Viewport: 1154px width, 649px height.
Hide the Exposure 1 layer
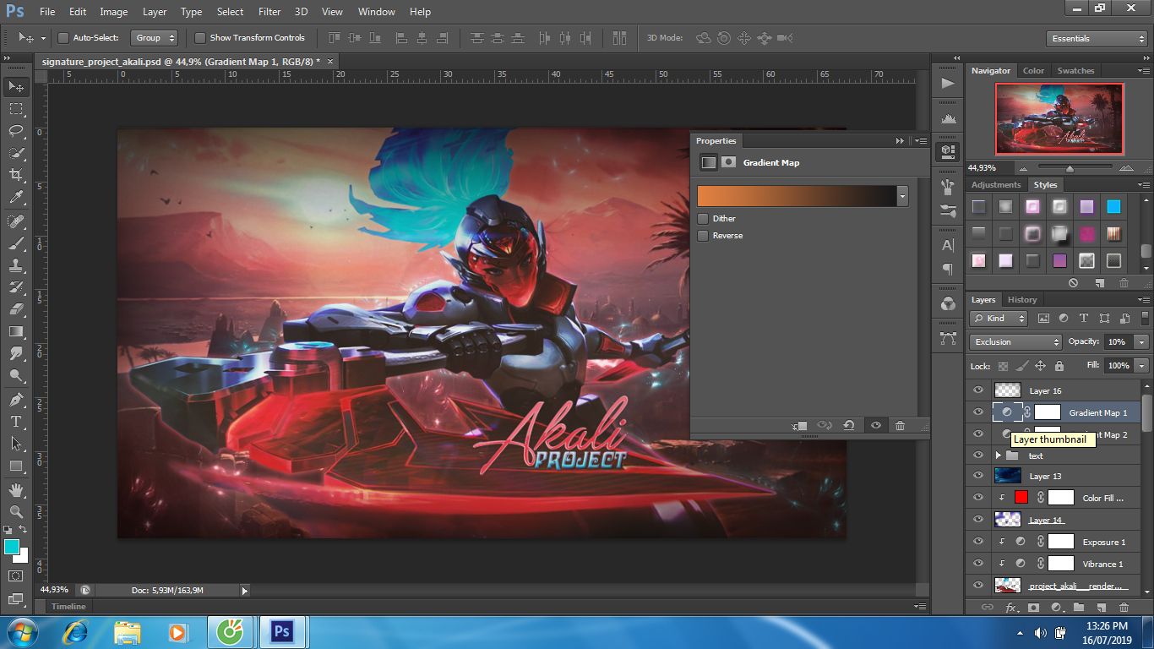pos(978,542)
